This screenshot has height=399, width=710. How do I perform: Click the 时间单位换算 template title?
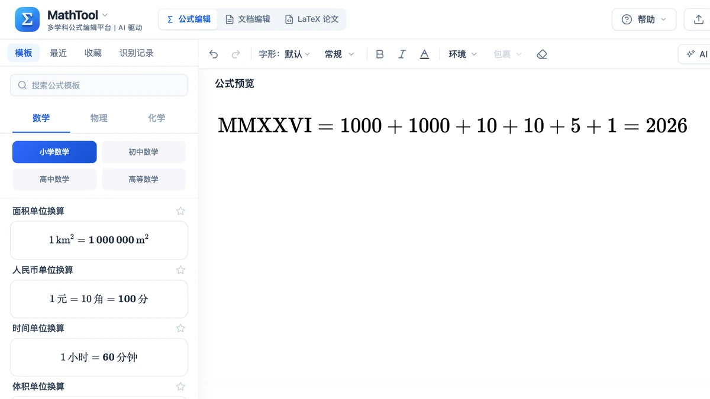[x=38, y=328]
